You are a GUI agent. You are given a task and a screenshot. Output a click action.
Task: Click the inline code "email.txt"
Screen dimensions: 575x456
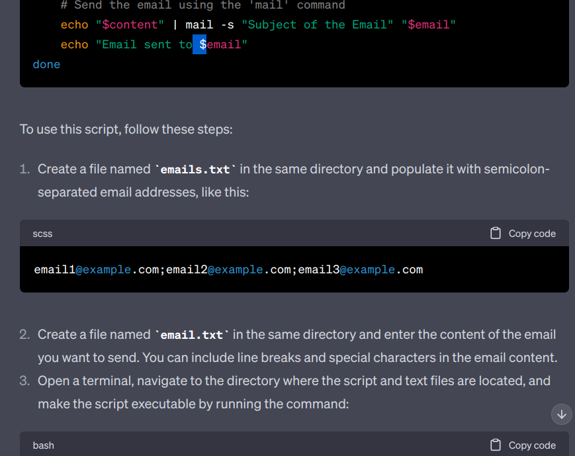[x=192, y=335]
